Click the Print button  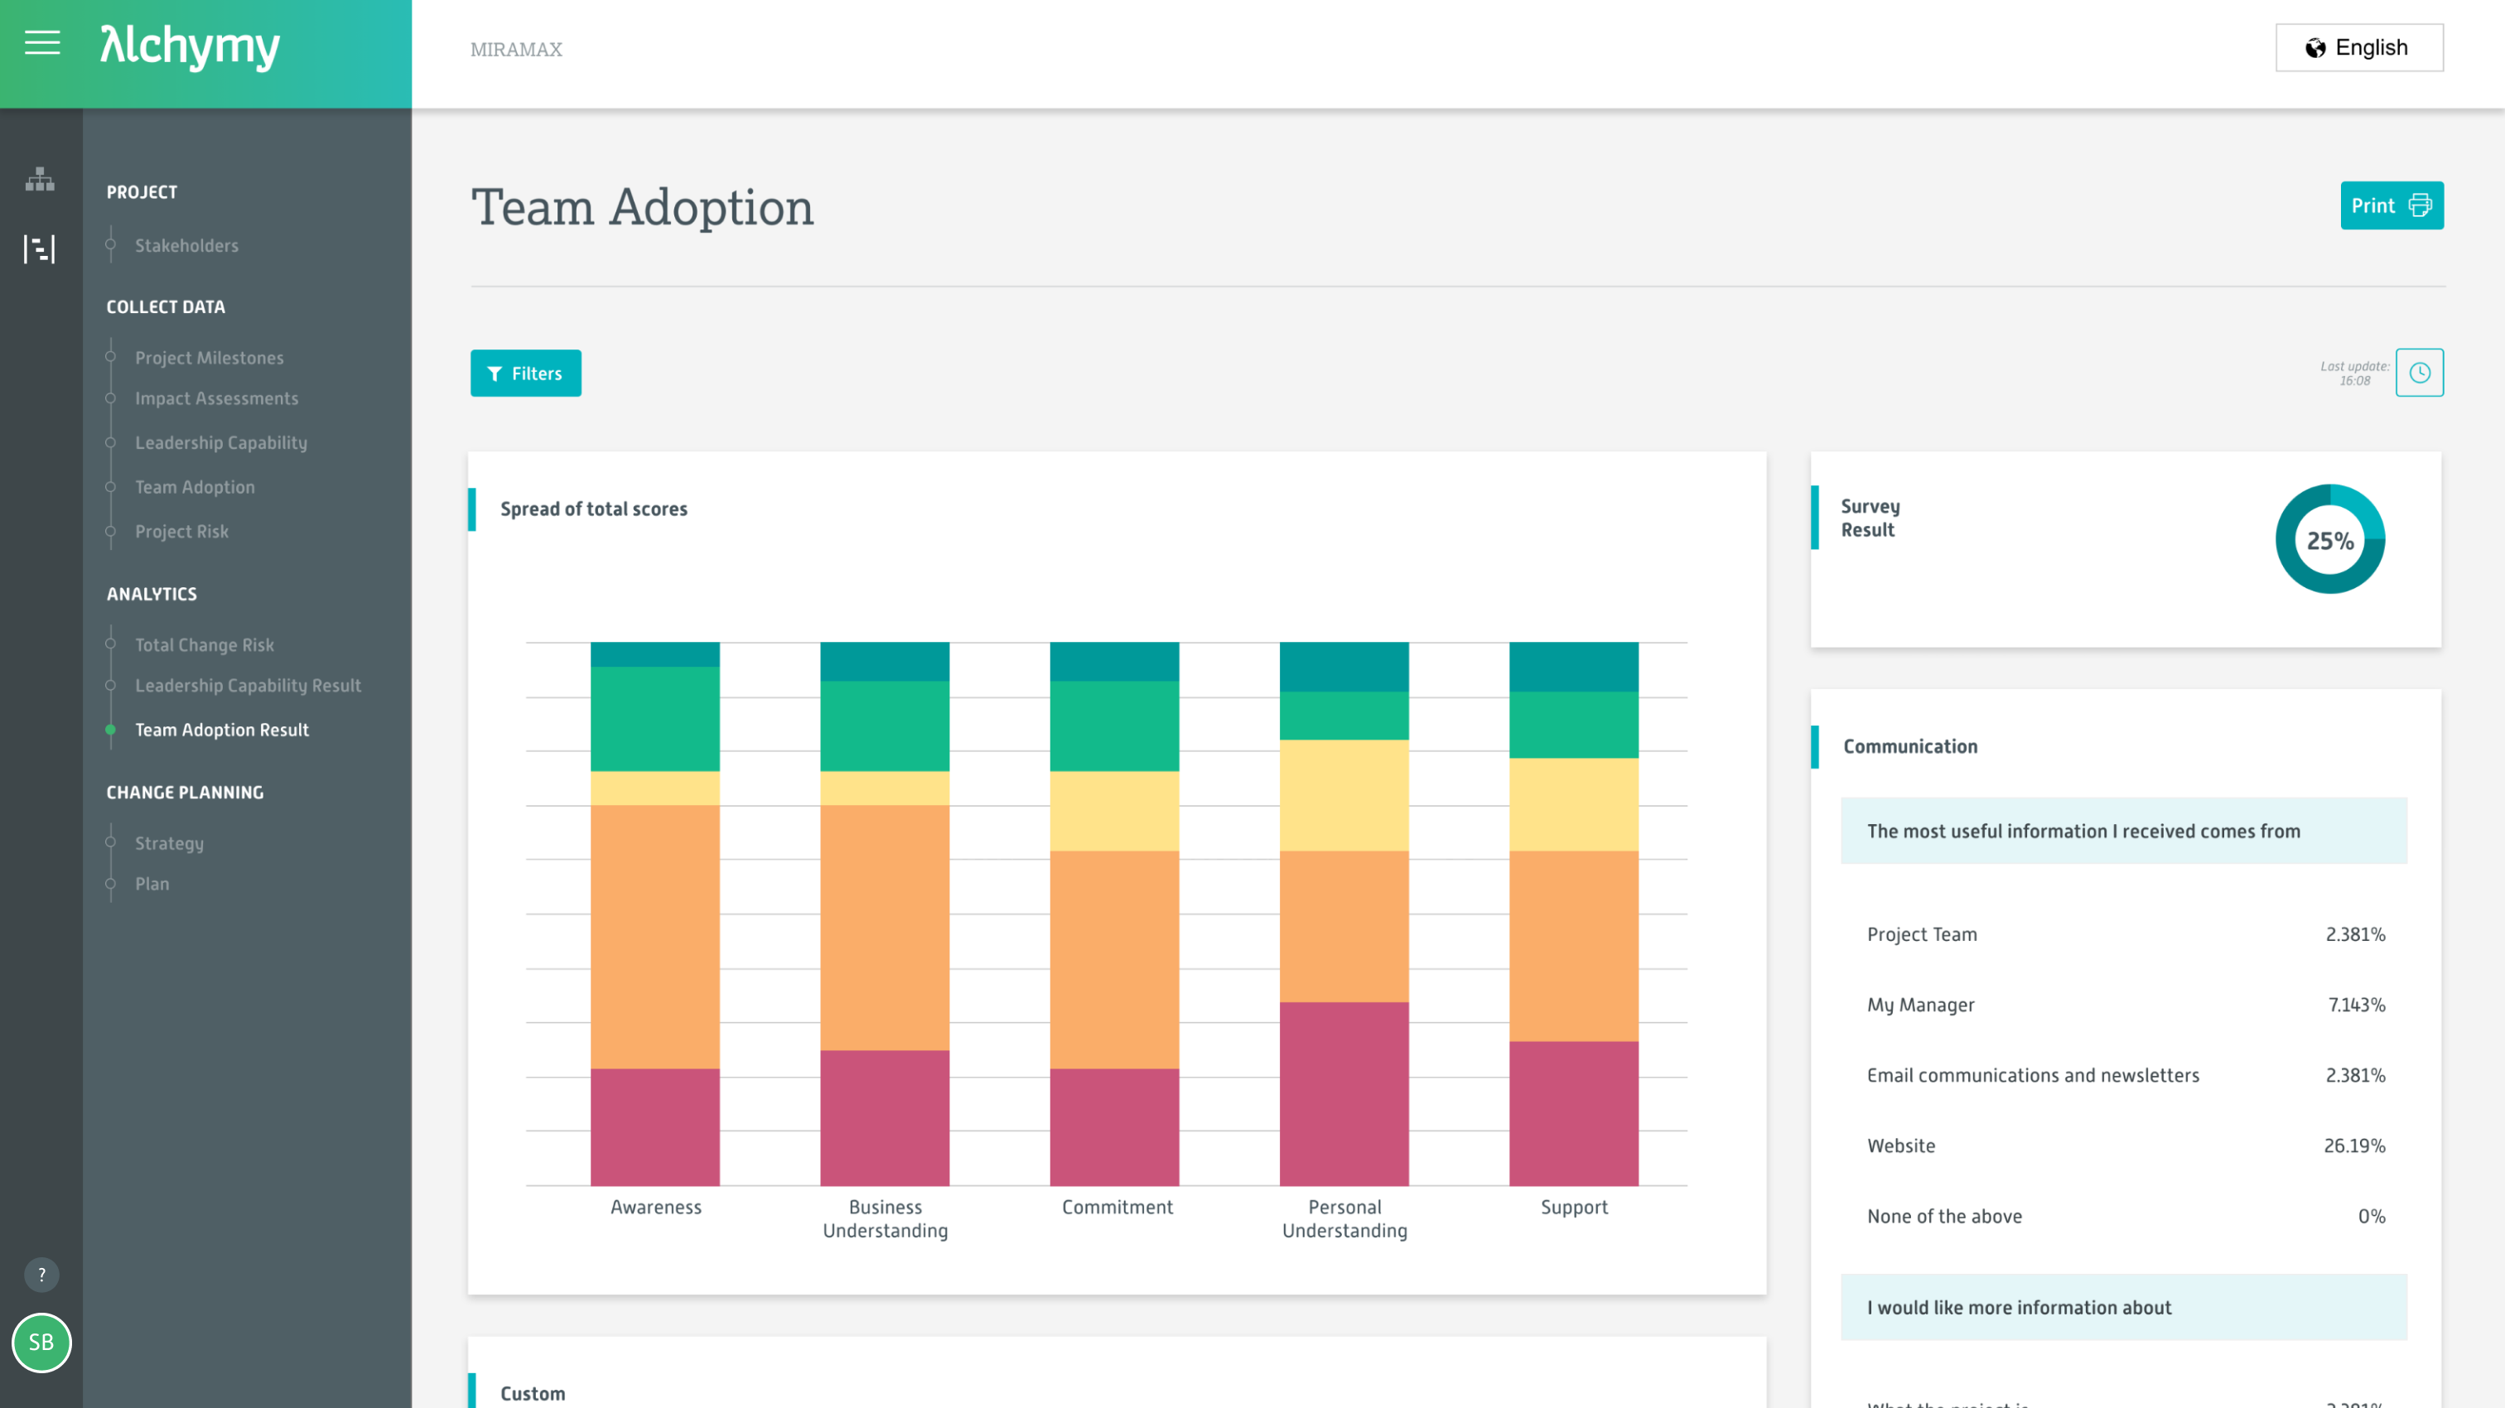(x=2392, y=205)
